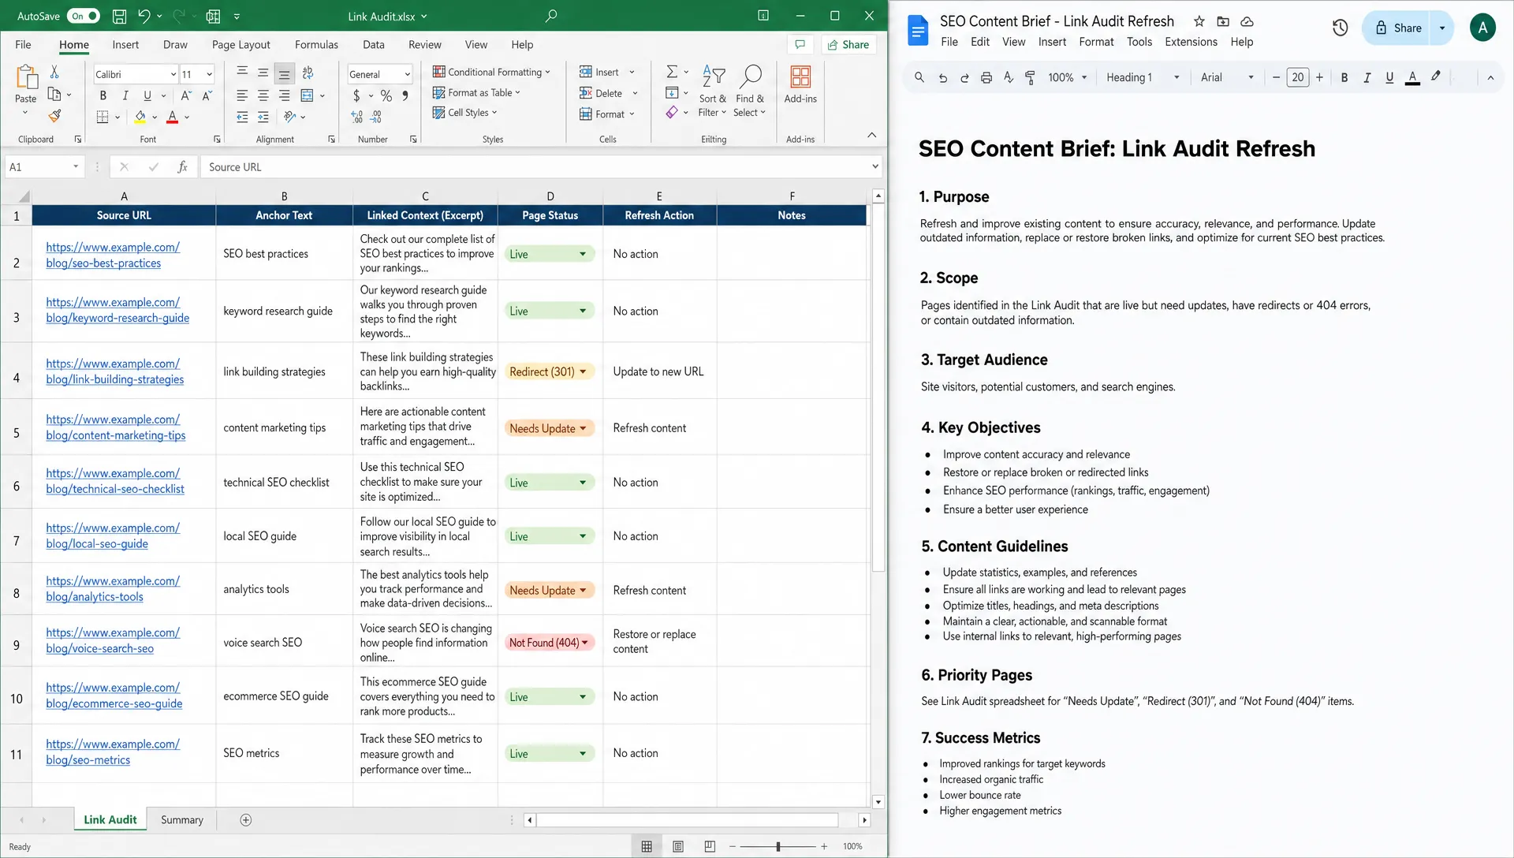Click the Merge & Center icon

[x=308, y=95]
